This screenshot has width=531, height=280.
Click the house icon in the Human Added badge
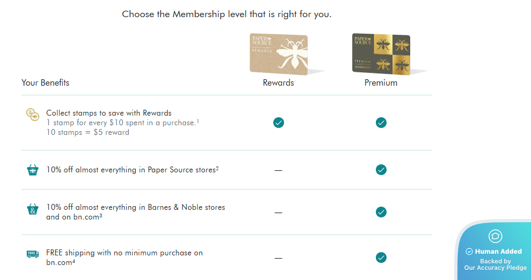point(495,236)
